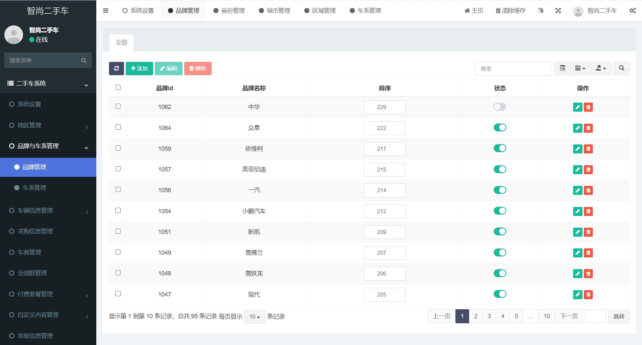Delete brand 现代 row
Viewport: 642px width, 345px height.
(x=588, y=295)
